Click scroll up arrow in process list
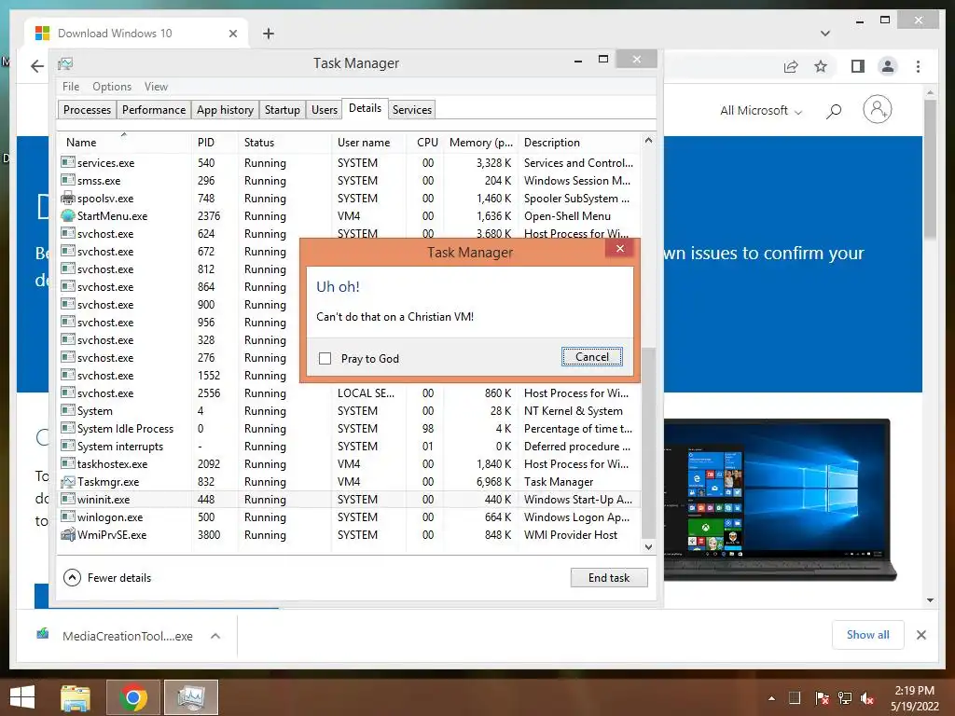The image size is (955, 716). 649,141
